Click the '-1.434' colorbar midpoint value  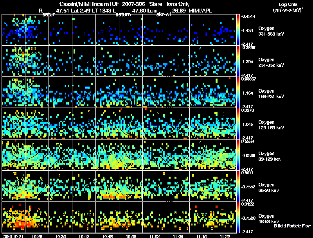pos(247,30)
